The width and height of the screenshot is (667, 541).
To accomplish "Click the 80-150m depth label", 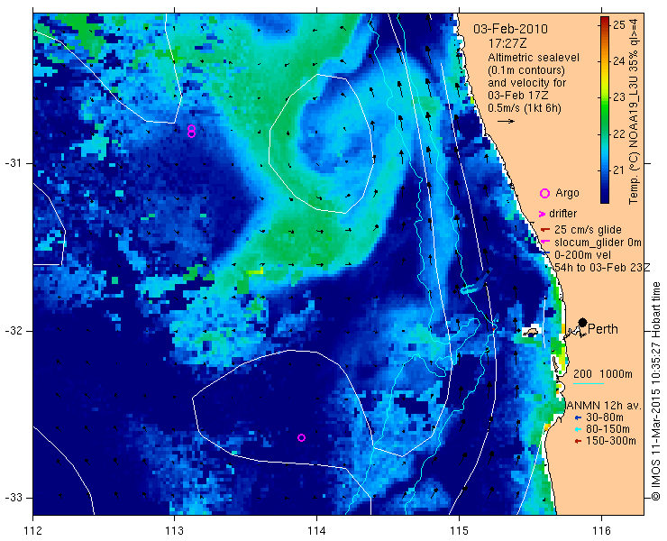I will coord(608,429).
